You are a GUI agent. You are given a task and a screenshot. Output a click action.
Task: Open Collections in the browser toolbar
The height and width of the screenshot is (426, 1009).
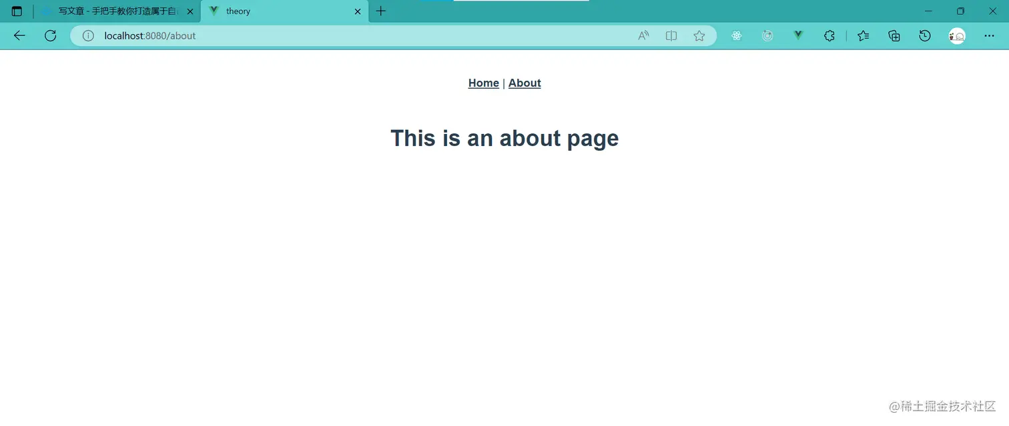click(894, 35)
